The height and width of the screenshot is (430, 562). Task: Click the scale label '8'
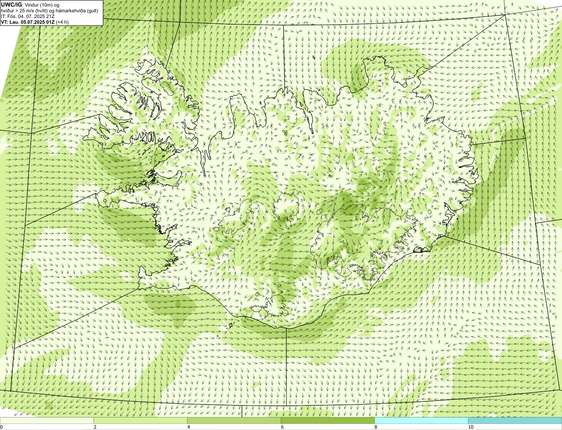pyautogui.click(x=376, y=427)
